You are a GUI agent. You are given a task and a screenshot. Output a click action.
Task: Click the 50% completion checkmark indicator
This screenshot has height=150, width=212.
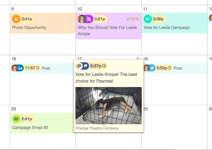133,19
